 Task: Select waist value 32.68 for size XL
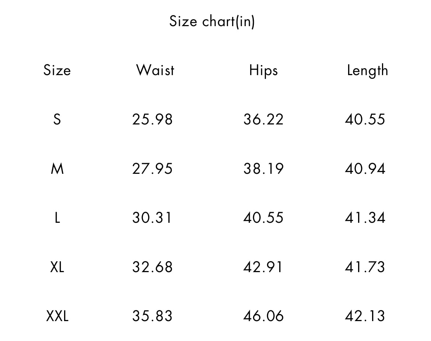pos(153,267)
